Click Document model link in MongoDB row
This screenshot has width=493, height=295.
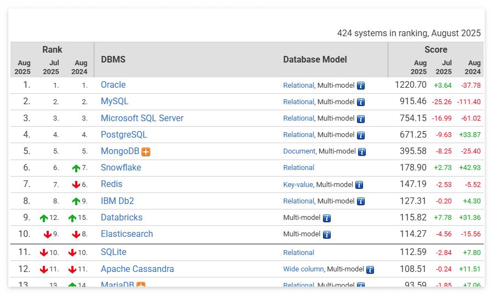(x=299, y=151)
